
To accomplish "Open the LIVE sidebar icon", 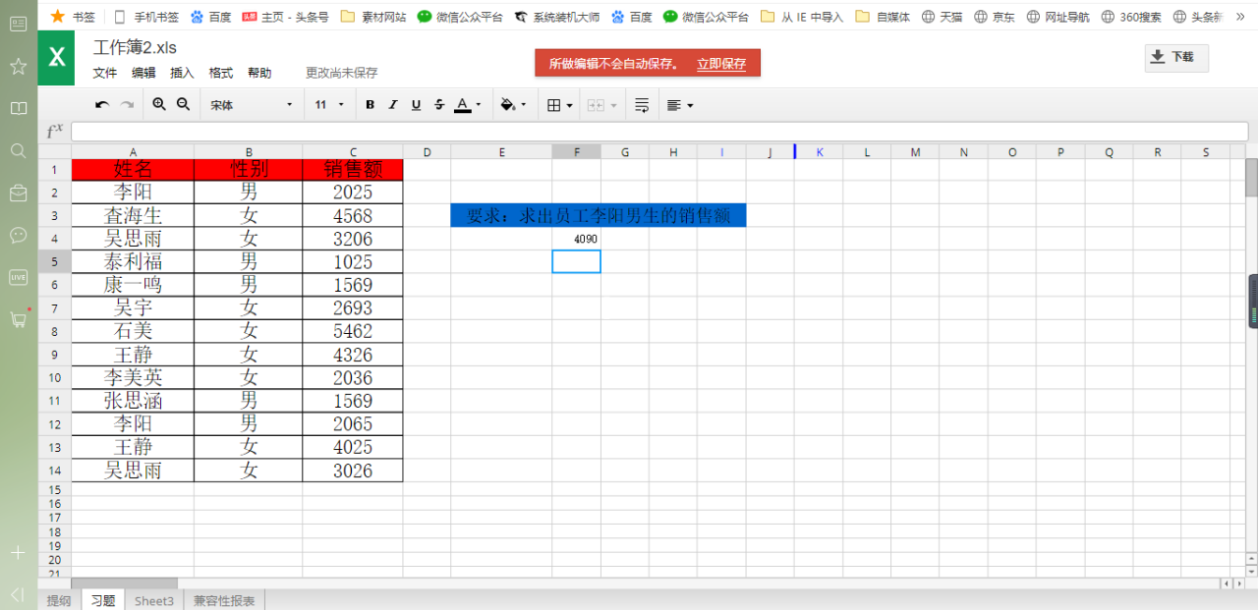I will (x=18, y=277).
